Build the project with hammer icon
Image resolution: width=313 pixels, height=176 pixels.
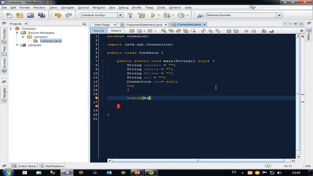click(130, 15)
